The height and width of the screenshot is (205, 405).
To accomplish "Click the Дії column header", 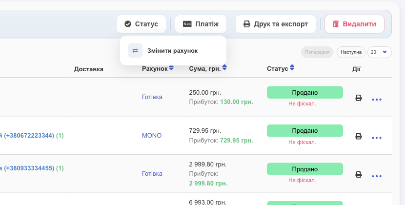I will (x=356, y=69).
